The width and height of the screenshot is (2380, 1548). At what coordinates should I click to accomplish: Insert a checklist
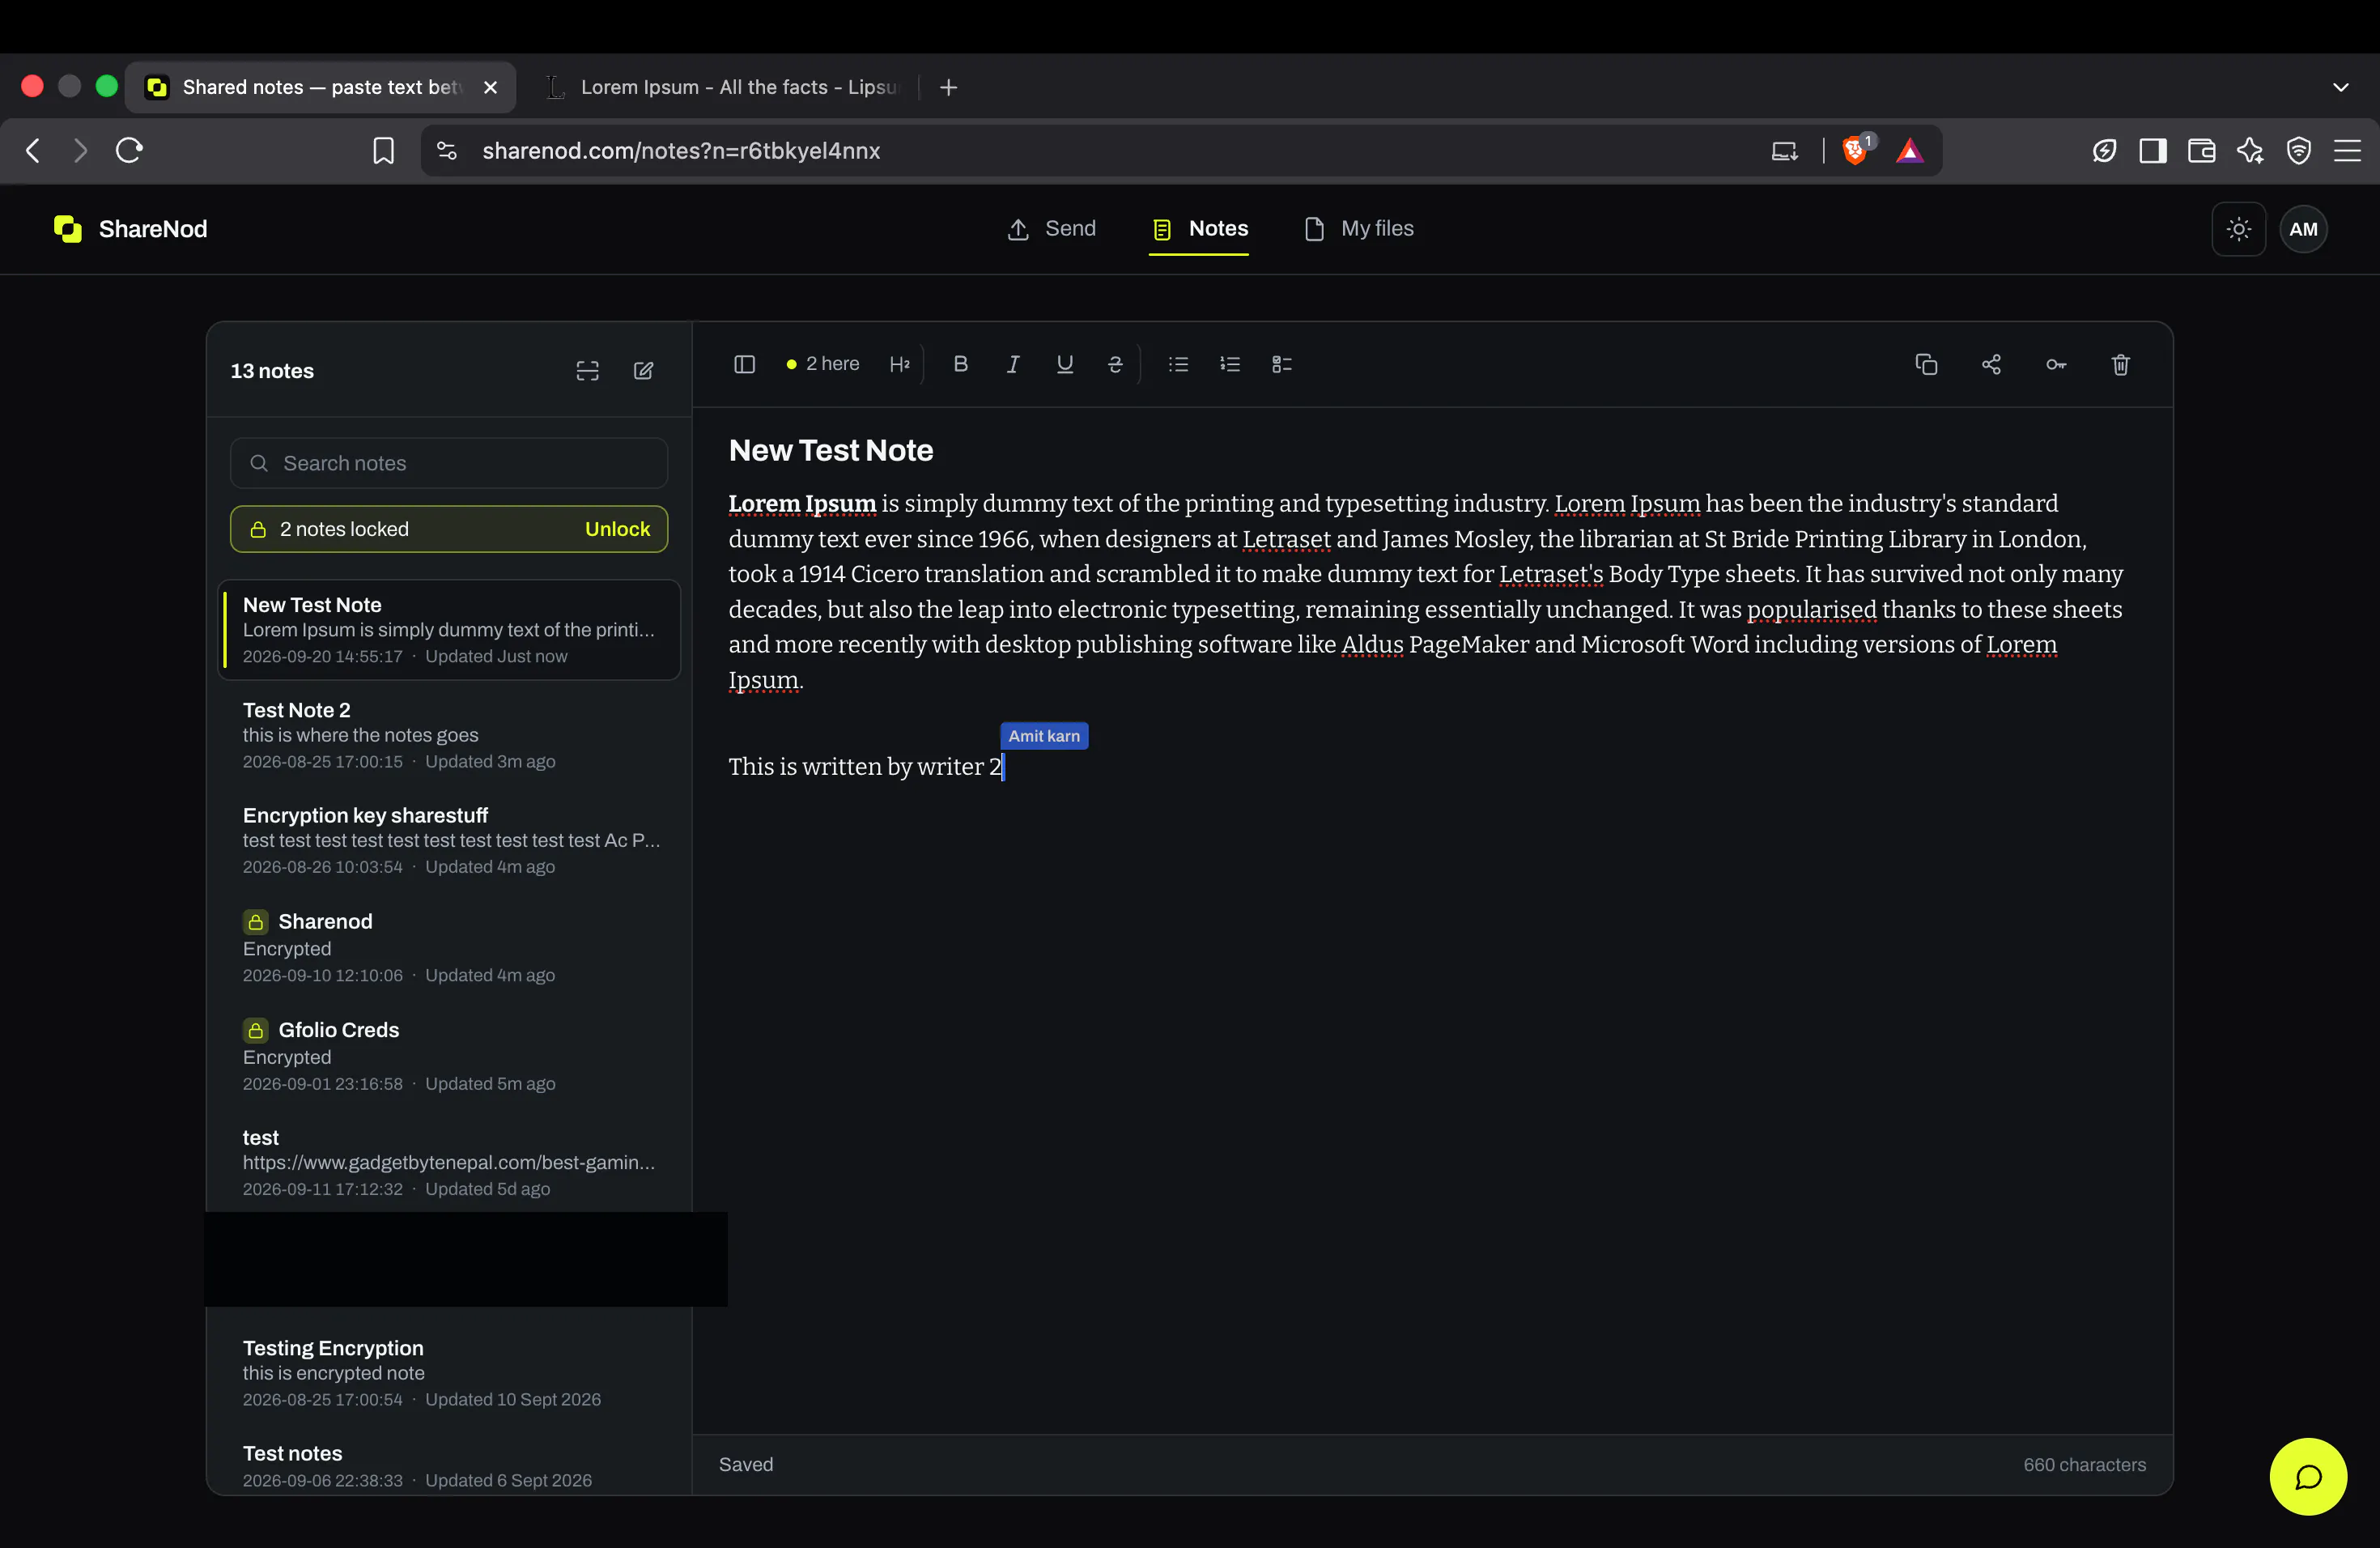1282,364
